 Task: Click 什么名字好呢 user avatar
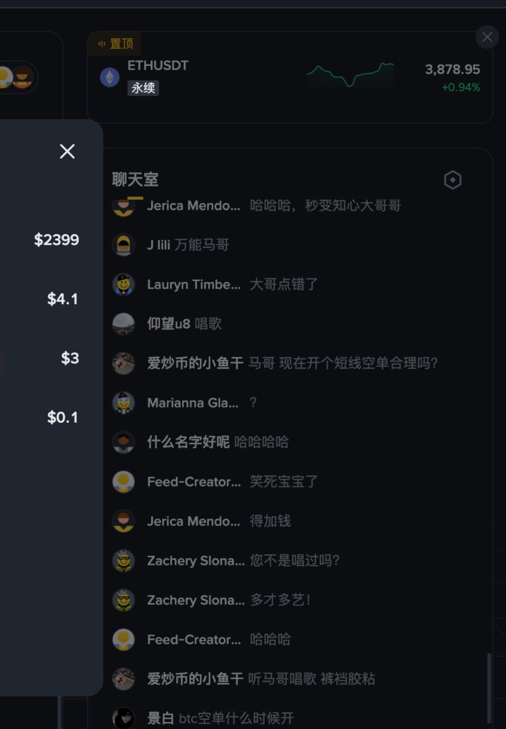(124, 442)
